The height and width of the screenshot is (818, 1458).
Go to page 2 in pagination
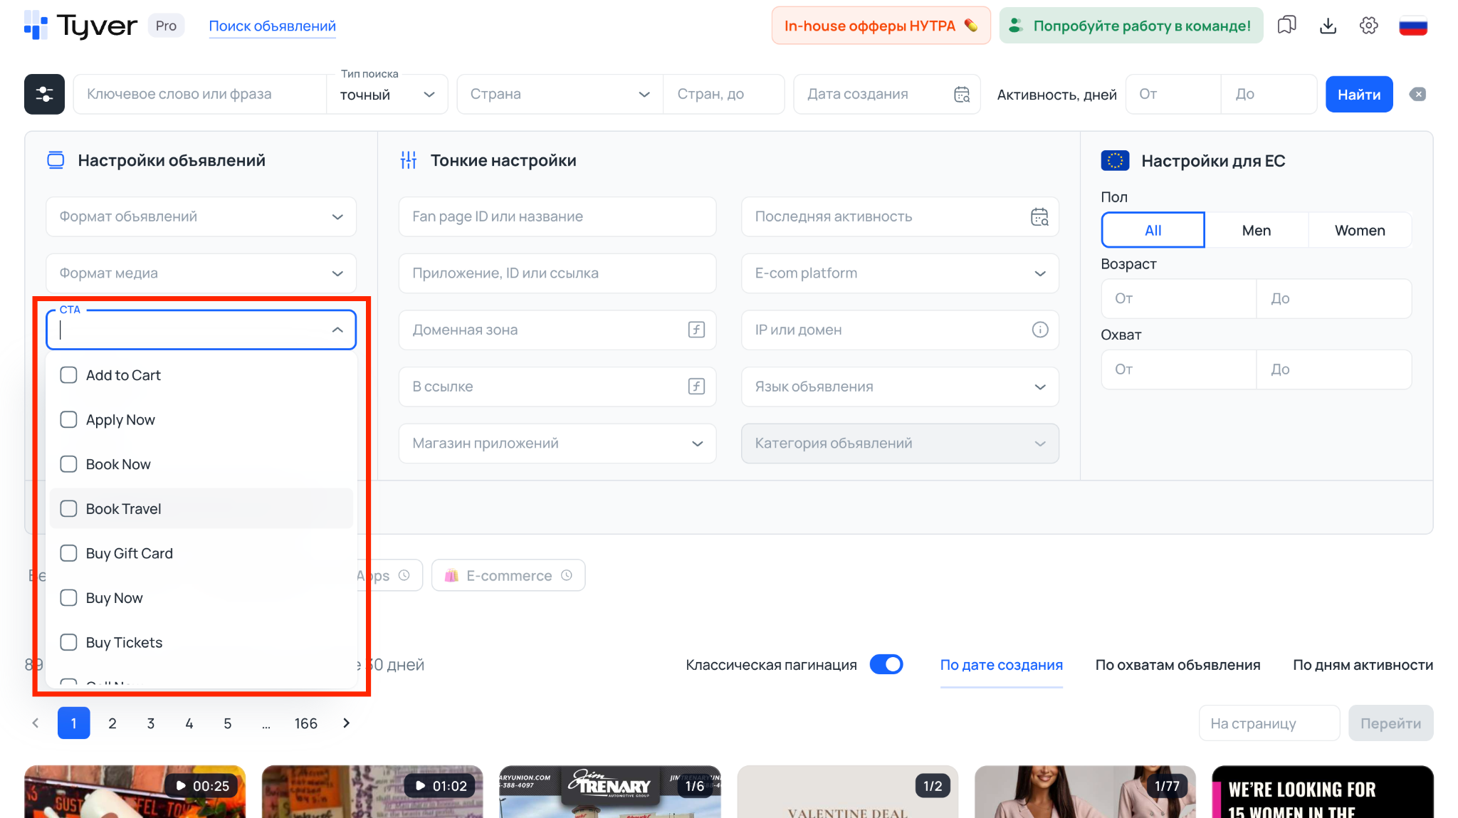[112, 723]
